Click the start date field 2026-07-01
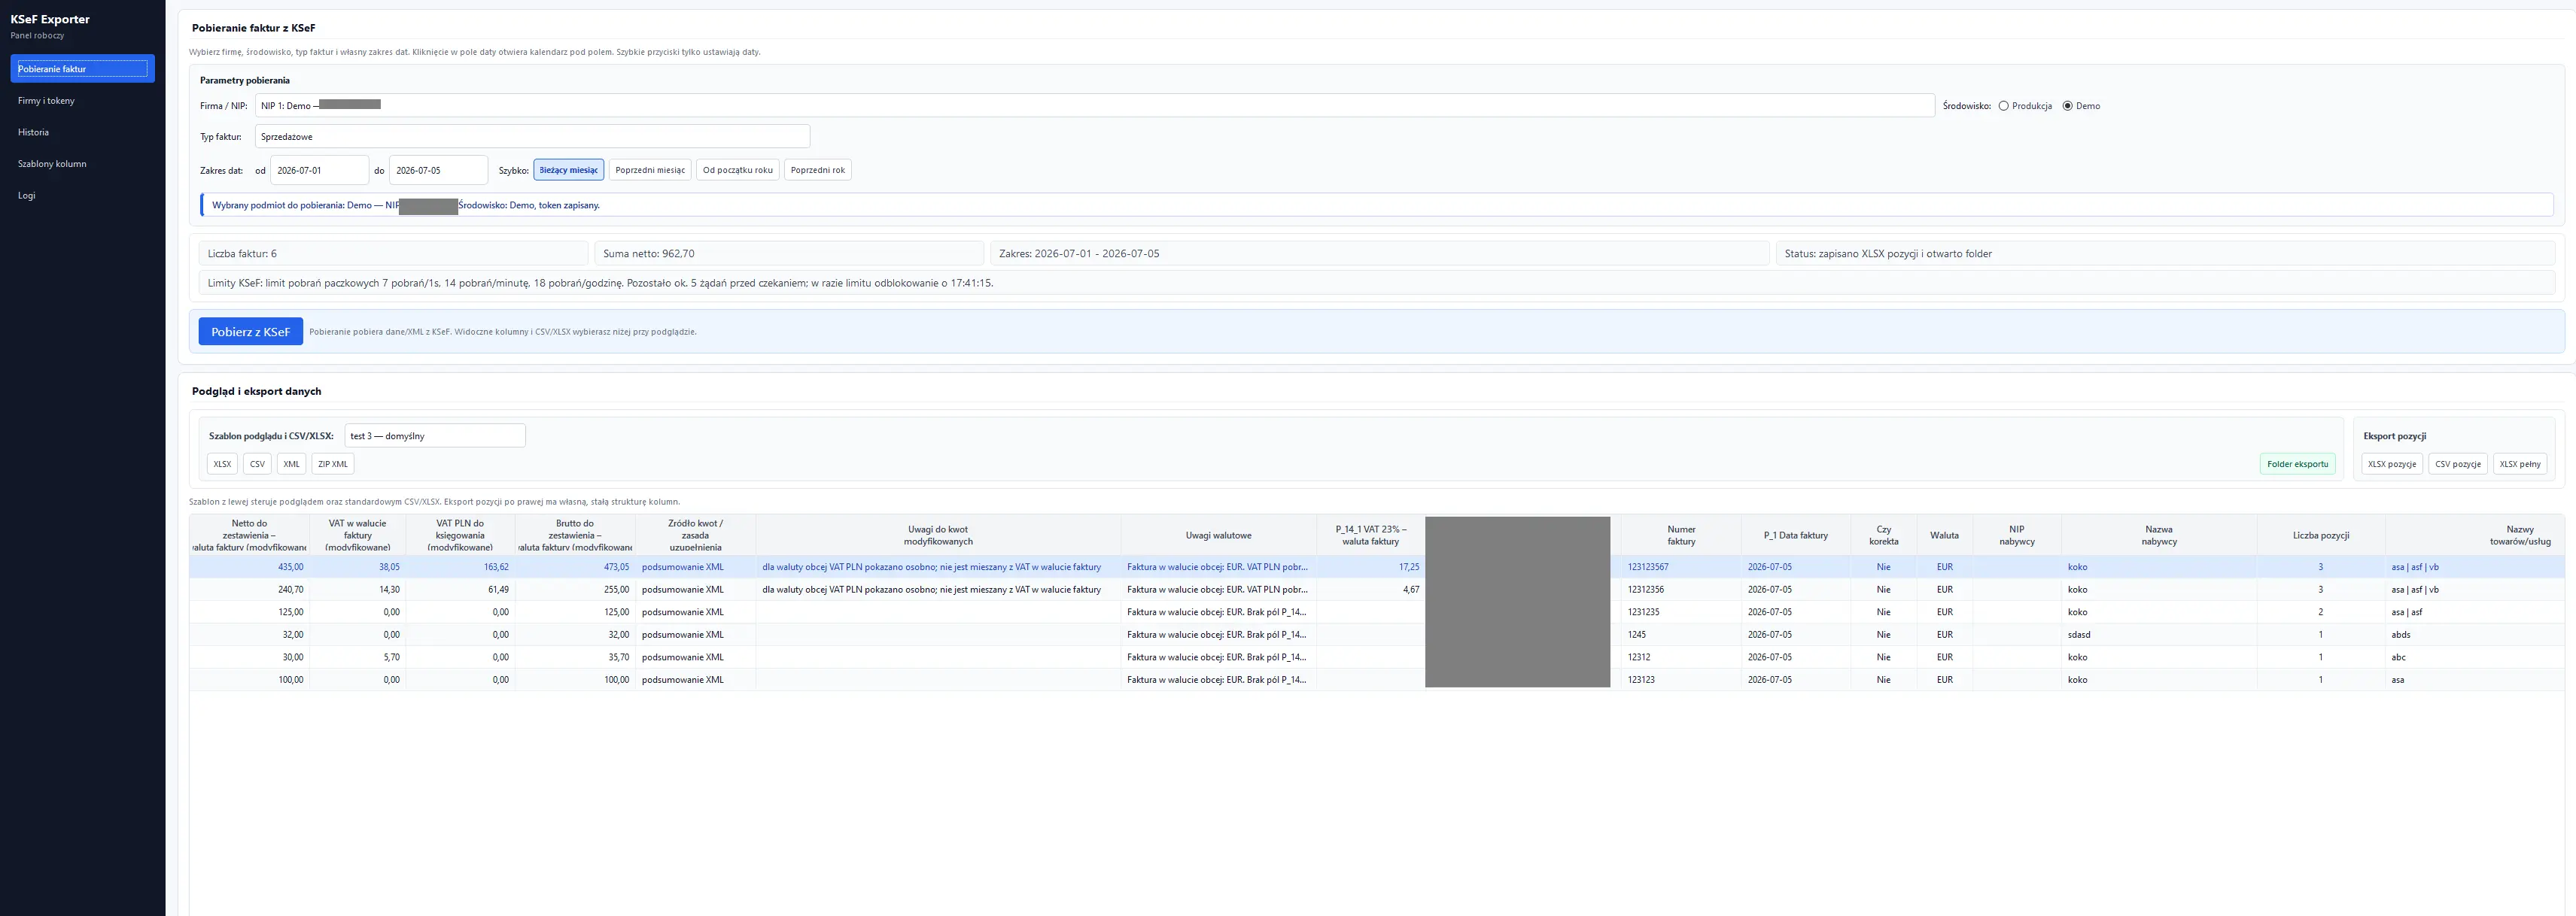Screen dimensions: 2576x916 point(319,170)
